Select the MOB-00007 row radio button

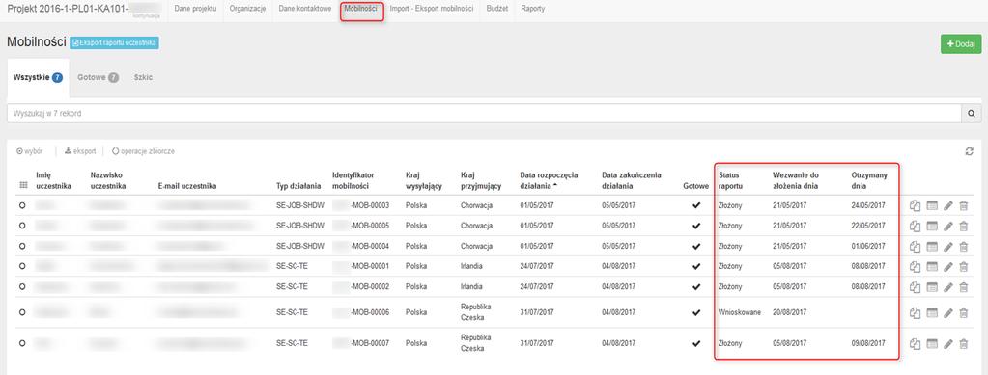coord(22,343)
